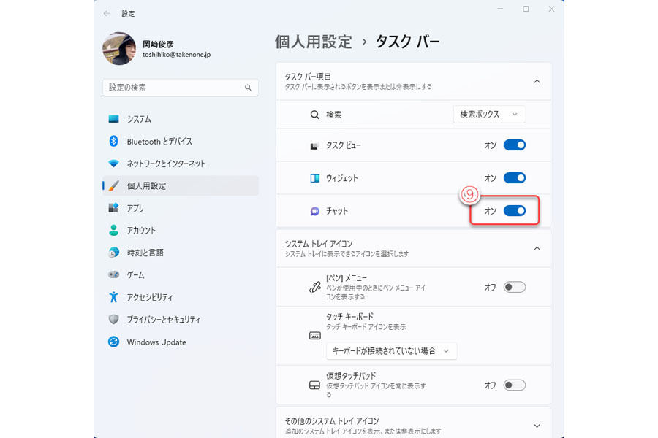Turn off チャット toggle
The height and width of the screenshot is (438, 658).
(515, 210)
